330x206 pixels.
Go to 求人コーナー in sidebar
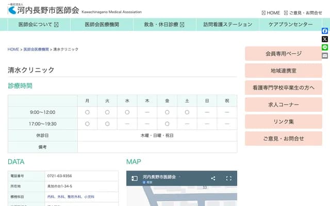283,105
